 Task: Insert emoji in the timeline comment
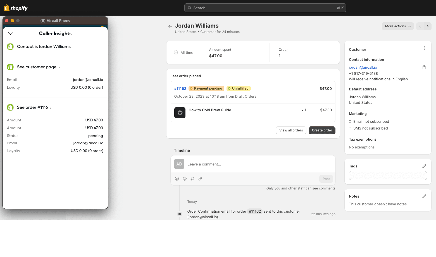click(x=177, y=179)
